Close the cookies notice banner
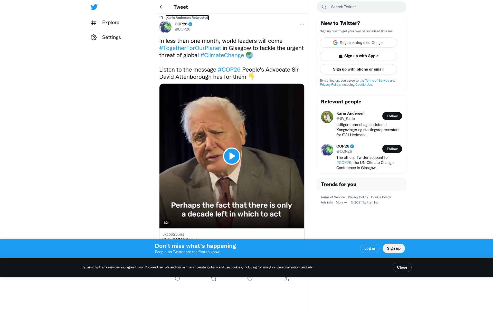This screenshot has height=311, width=493. (402, 267)
